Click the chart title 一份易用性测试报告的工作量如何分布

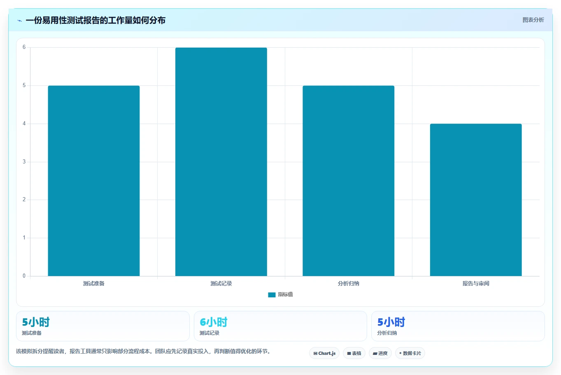[x=95, y=20]
